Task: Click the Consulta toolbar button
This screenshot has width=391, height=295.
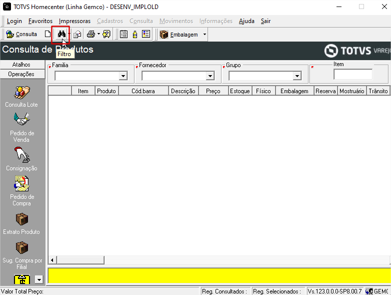Action: tap(21, 34)
